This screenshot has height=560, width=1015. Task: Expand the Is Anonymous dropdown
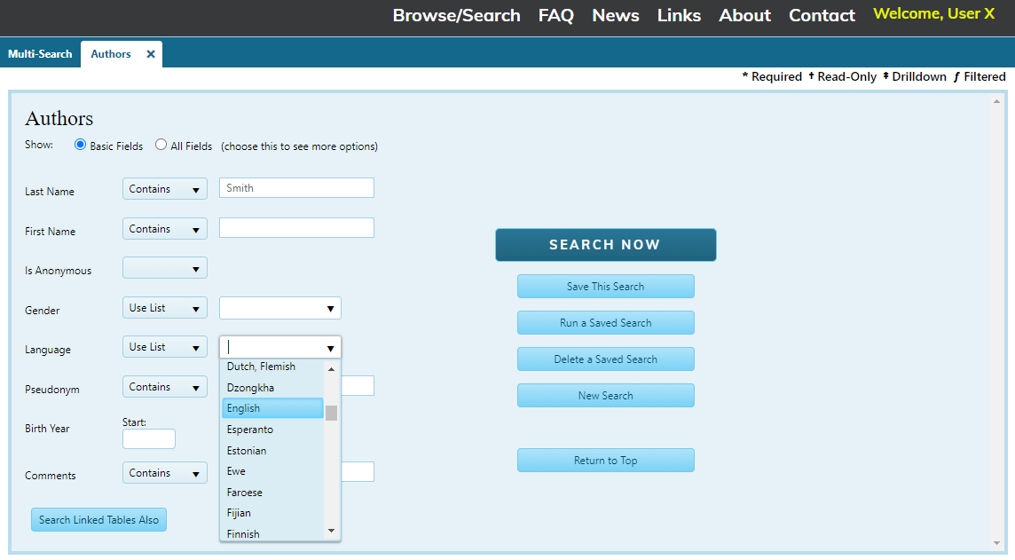point(164,268)
